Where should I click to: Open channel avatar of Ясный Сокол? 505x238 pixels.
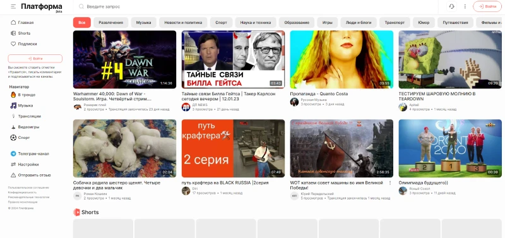403,191
